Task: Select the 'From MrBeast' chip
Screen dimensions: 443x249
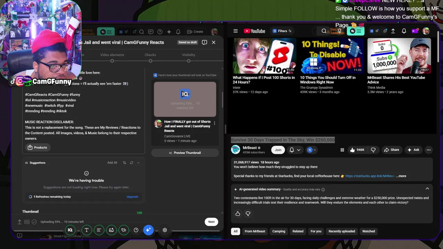Action: pos(255,231)
